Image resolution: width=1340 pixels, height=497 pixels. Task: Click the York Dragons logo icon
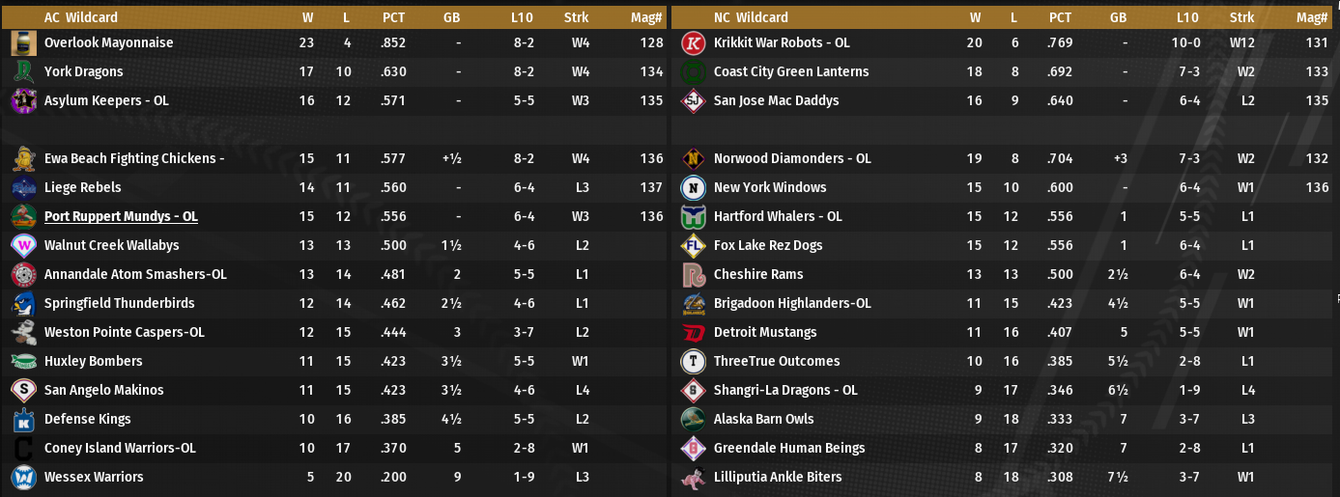coord(24,72)
